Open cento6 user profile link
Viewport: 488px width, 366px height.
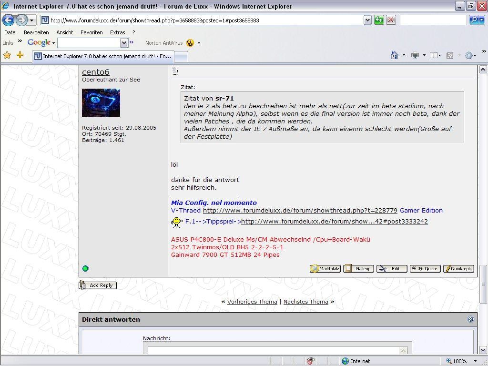[96, 72]
